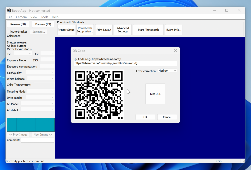Screen dimensions: 251x170
Task: Enable the Auto-bracket checkbox
Action: point(9,32)
